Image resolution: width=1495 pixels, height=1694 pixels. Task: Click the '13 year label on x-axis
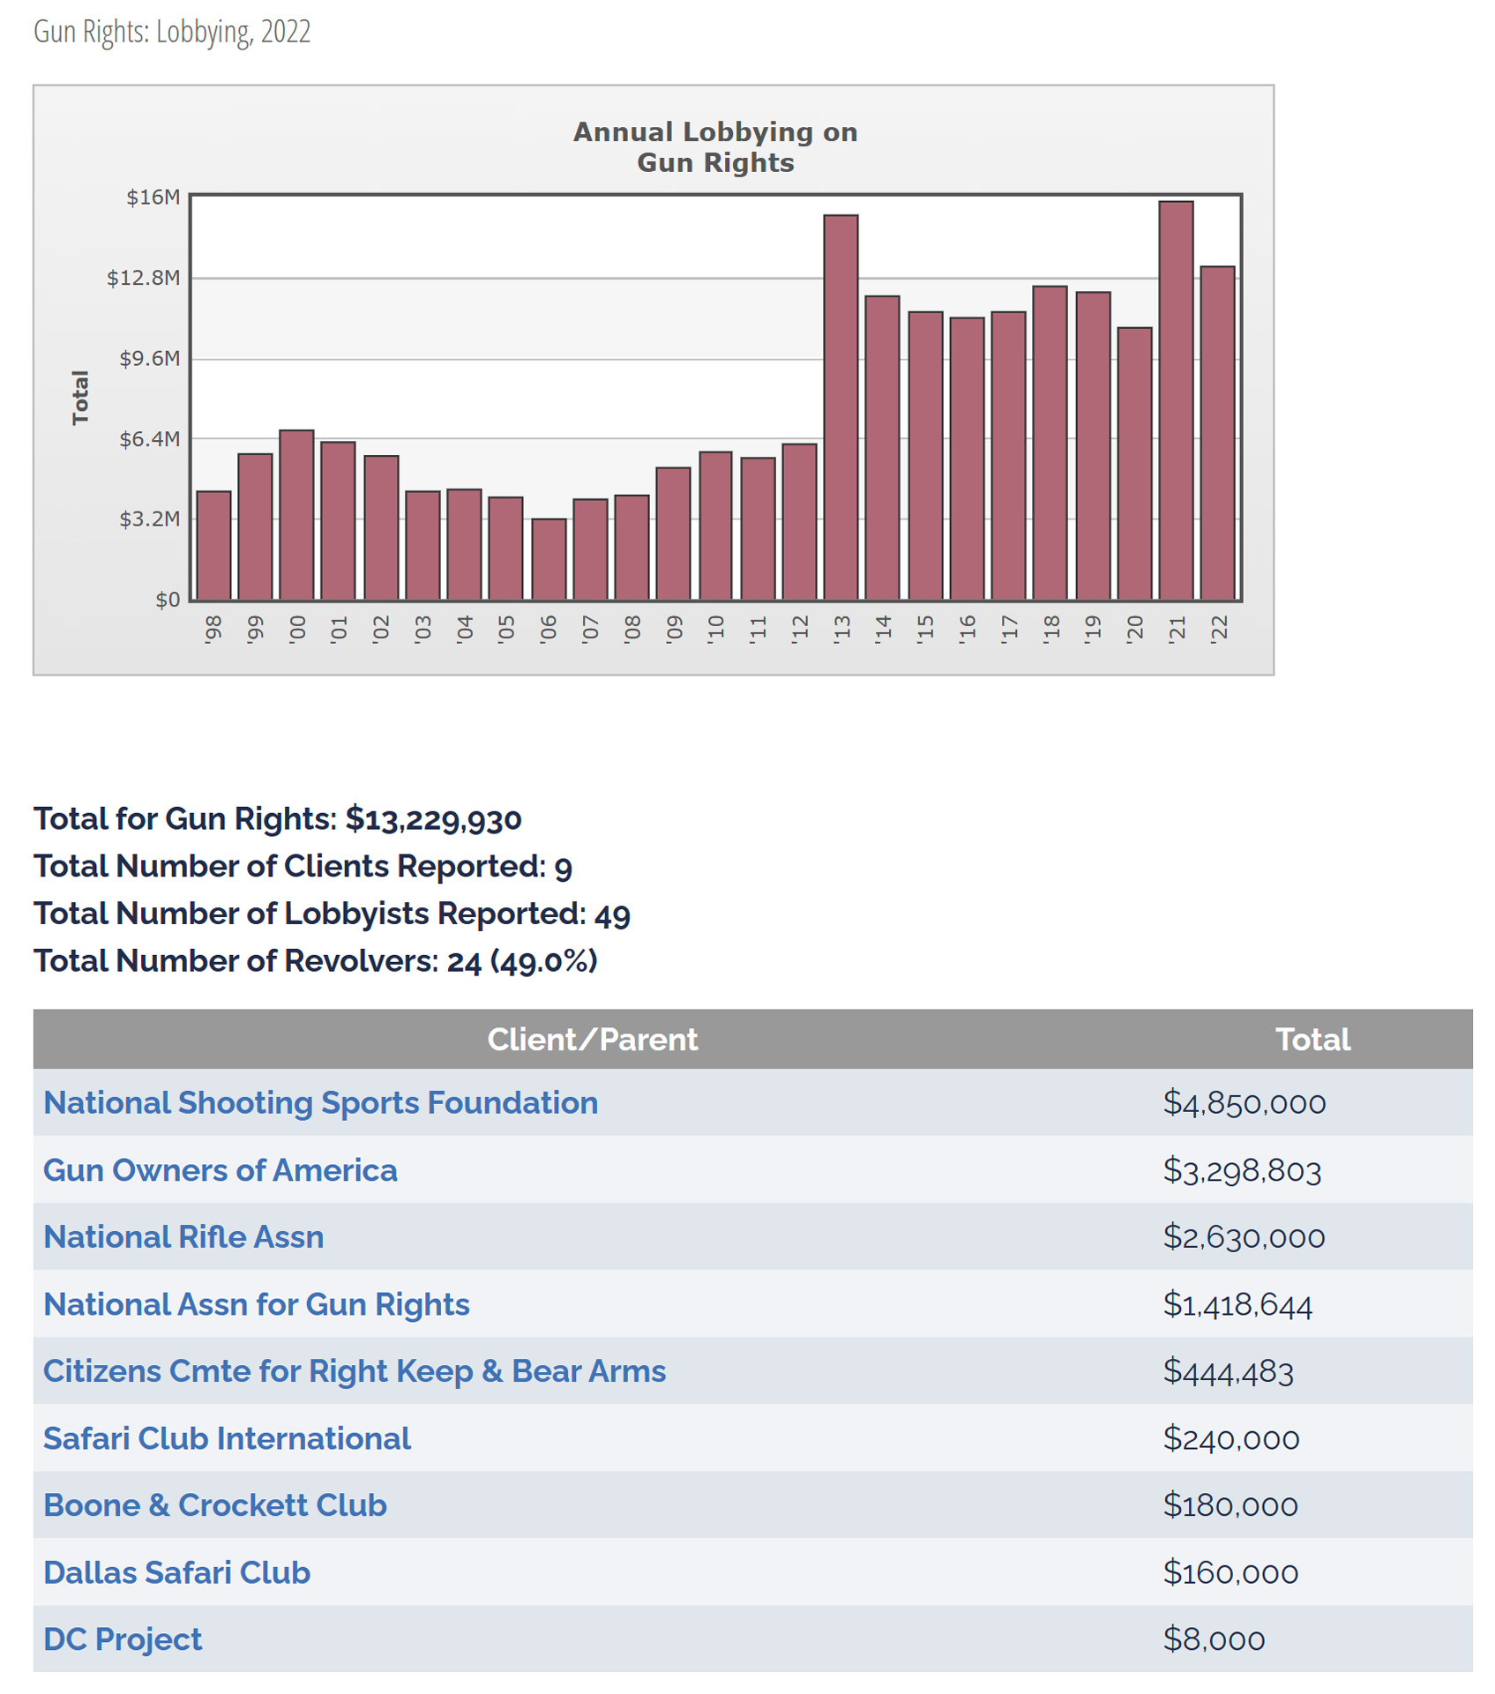(x=841, y=630)
